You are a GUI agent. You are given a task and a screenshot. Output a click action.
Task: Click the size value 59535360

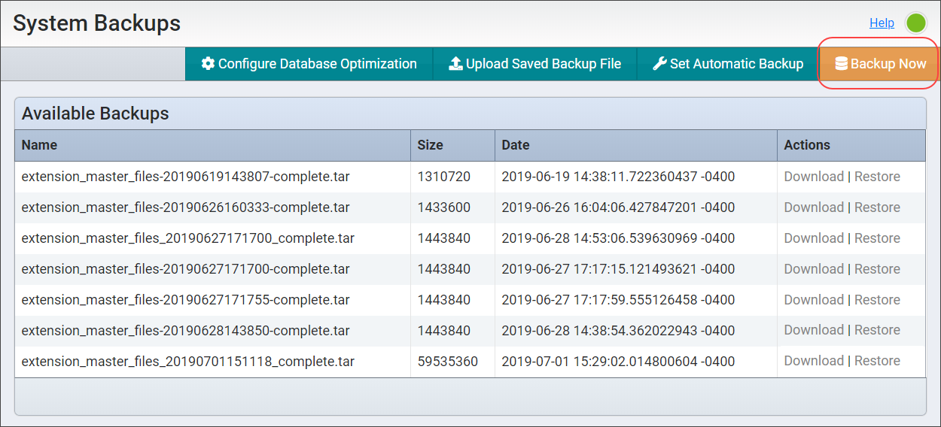448,361
